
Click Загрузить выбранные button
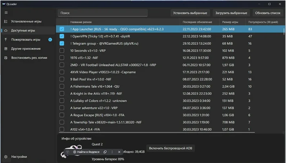point(231,13)
